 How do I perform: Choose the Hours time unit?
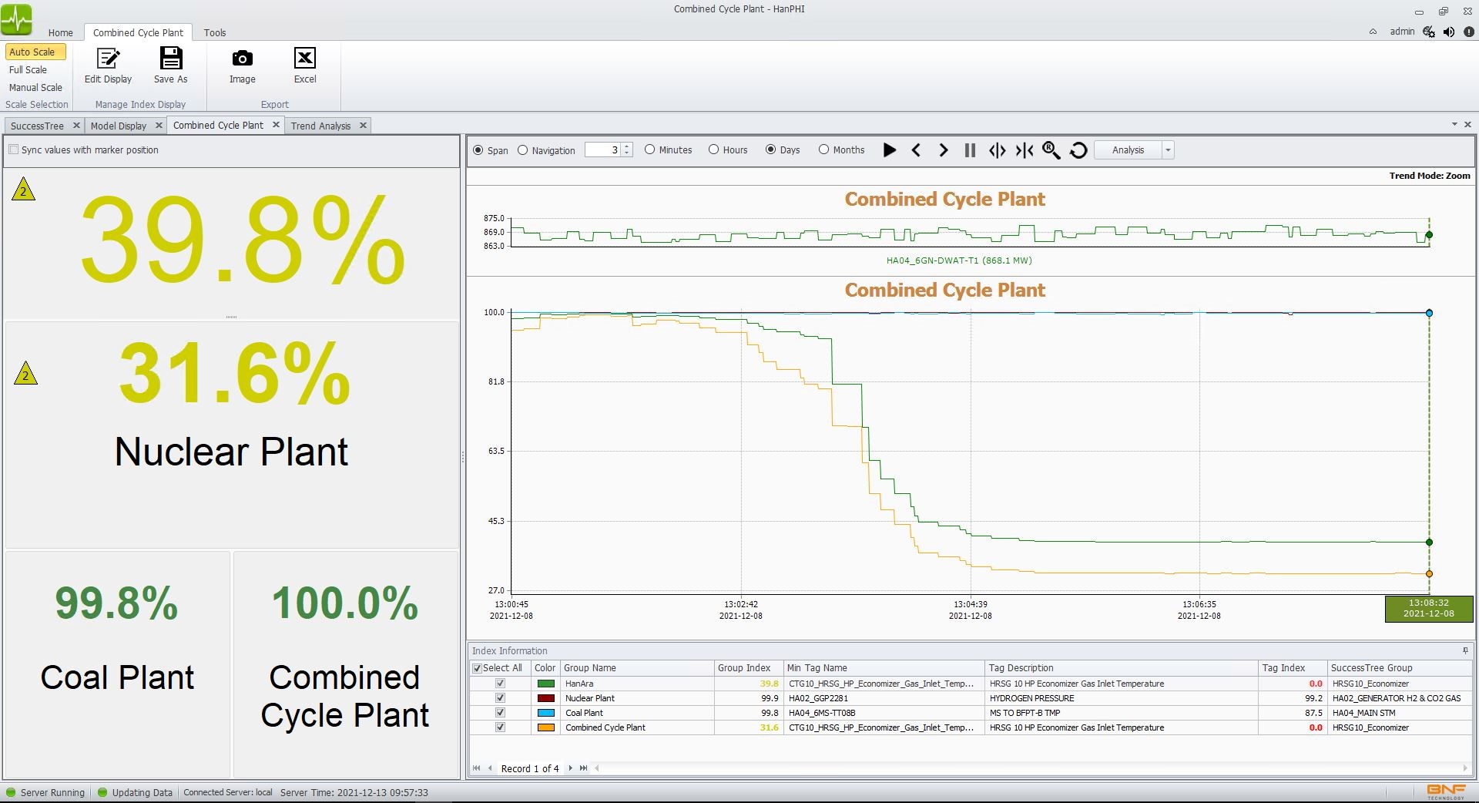(713, 150)
